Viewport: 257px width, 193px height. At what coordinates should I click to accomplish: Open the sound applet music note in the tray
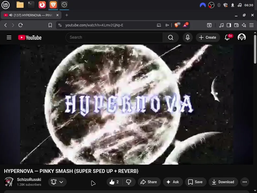pyautogui.click(x=239, y=5)
